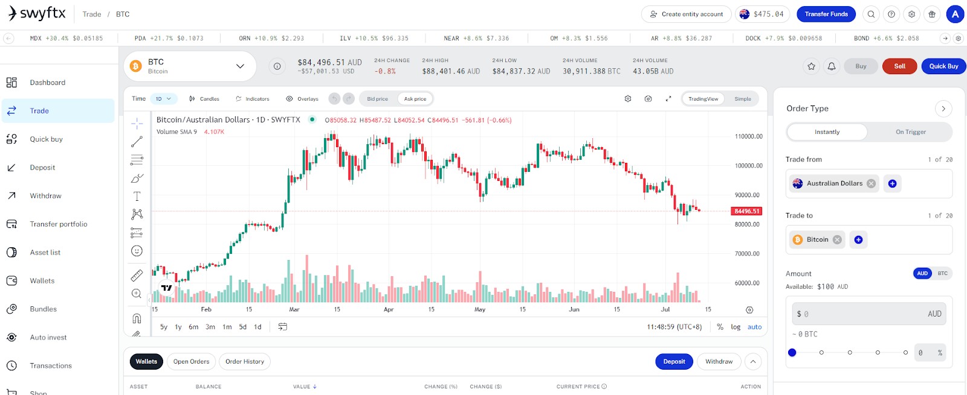Screen dimensions: 967x395
Task: Click the amount percentage slider handle
Action: pos(792,352)
